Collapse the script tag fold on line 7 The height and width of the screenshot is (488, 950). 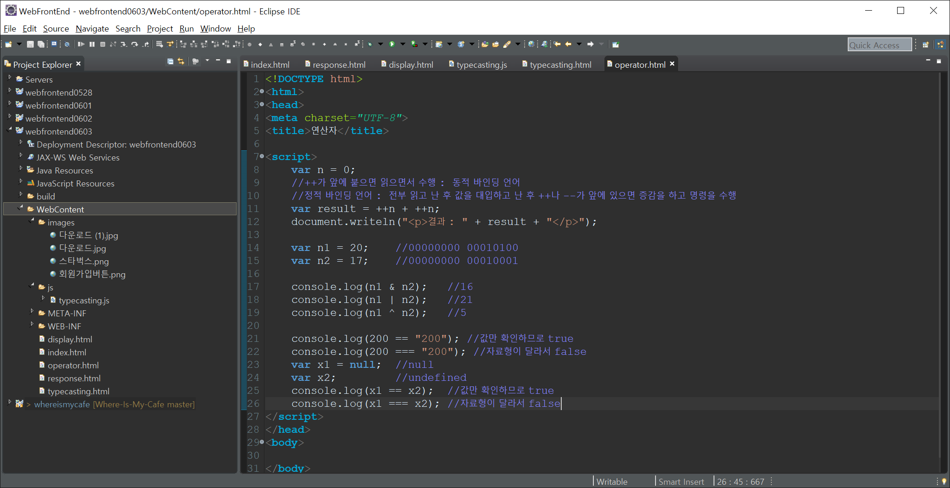[x=262, y=156]
